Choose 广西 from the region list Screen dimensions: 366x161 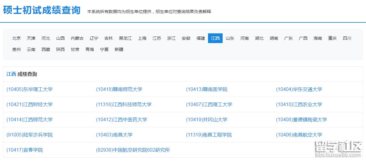303,38
